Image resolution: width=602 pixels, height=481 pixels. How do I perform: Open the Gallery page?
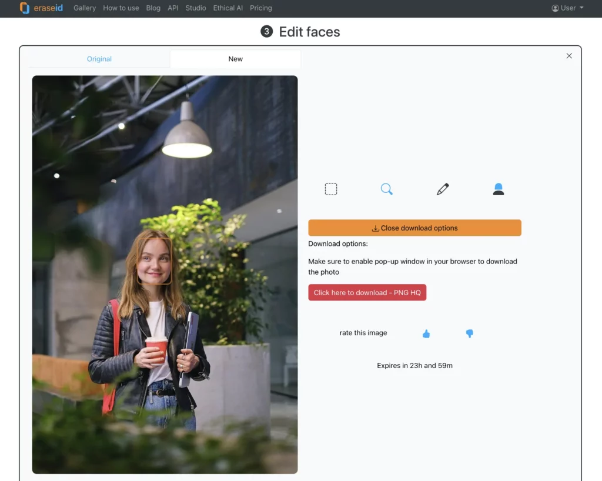pos(85,8)
